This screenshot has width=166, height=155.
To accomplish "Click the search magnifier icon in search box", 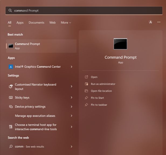I will (10, 11).
